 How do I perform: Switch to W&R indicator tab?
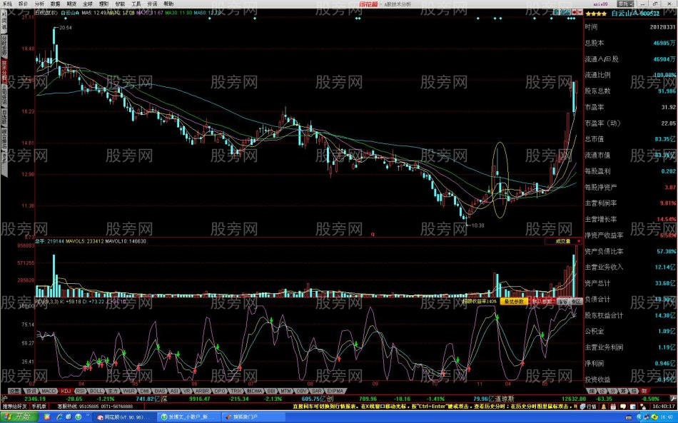(113, 391)
